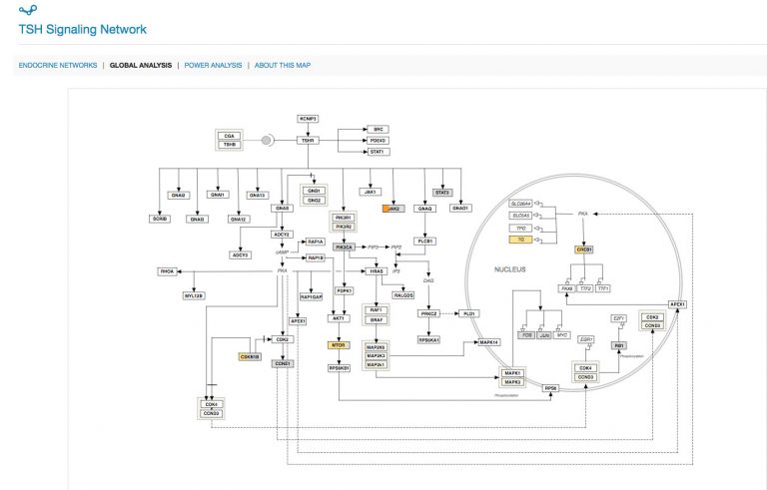Select the GNA13 node
The width and height of the screenshot is (767, 490).
[258, 196]
